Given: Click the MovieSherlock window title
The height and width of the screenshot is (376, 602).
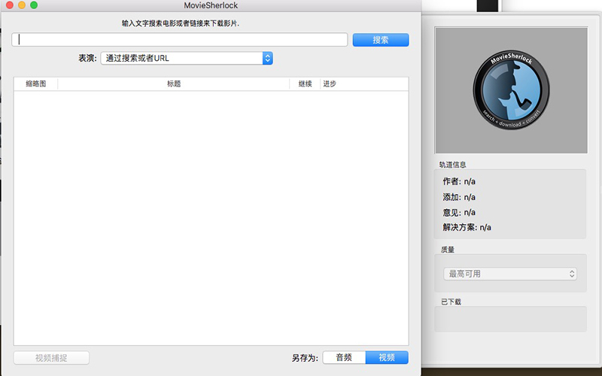Looking at the screenshot, I should coord(211,5).
